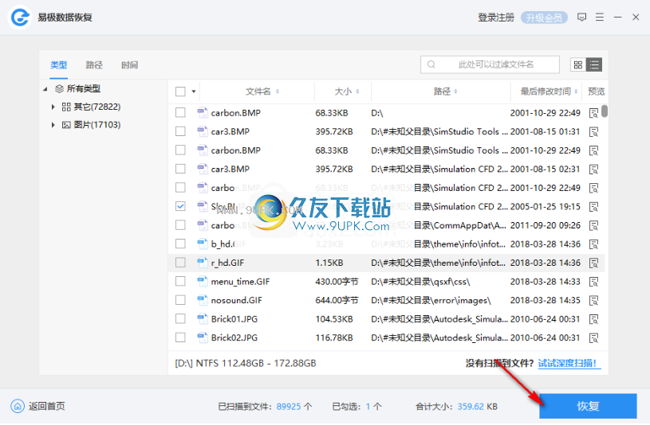This screenshot has width=650, height=425.
Task: Click the blue 恢复 button
Action: click(x=588, y=407)
